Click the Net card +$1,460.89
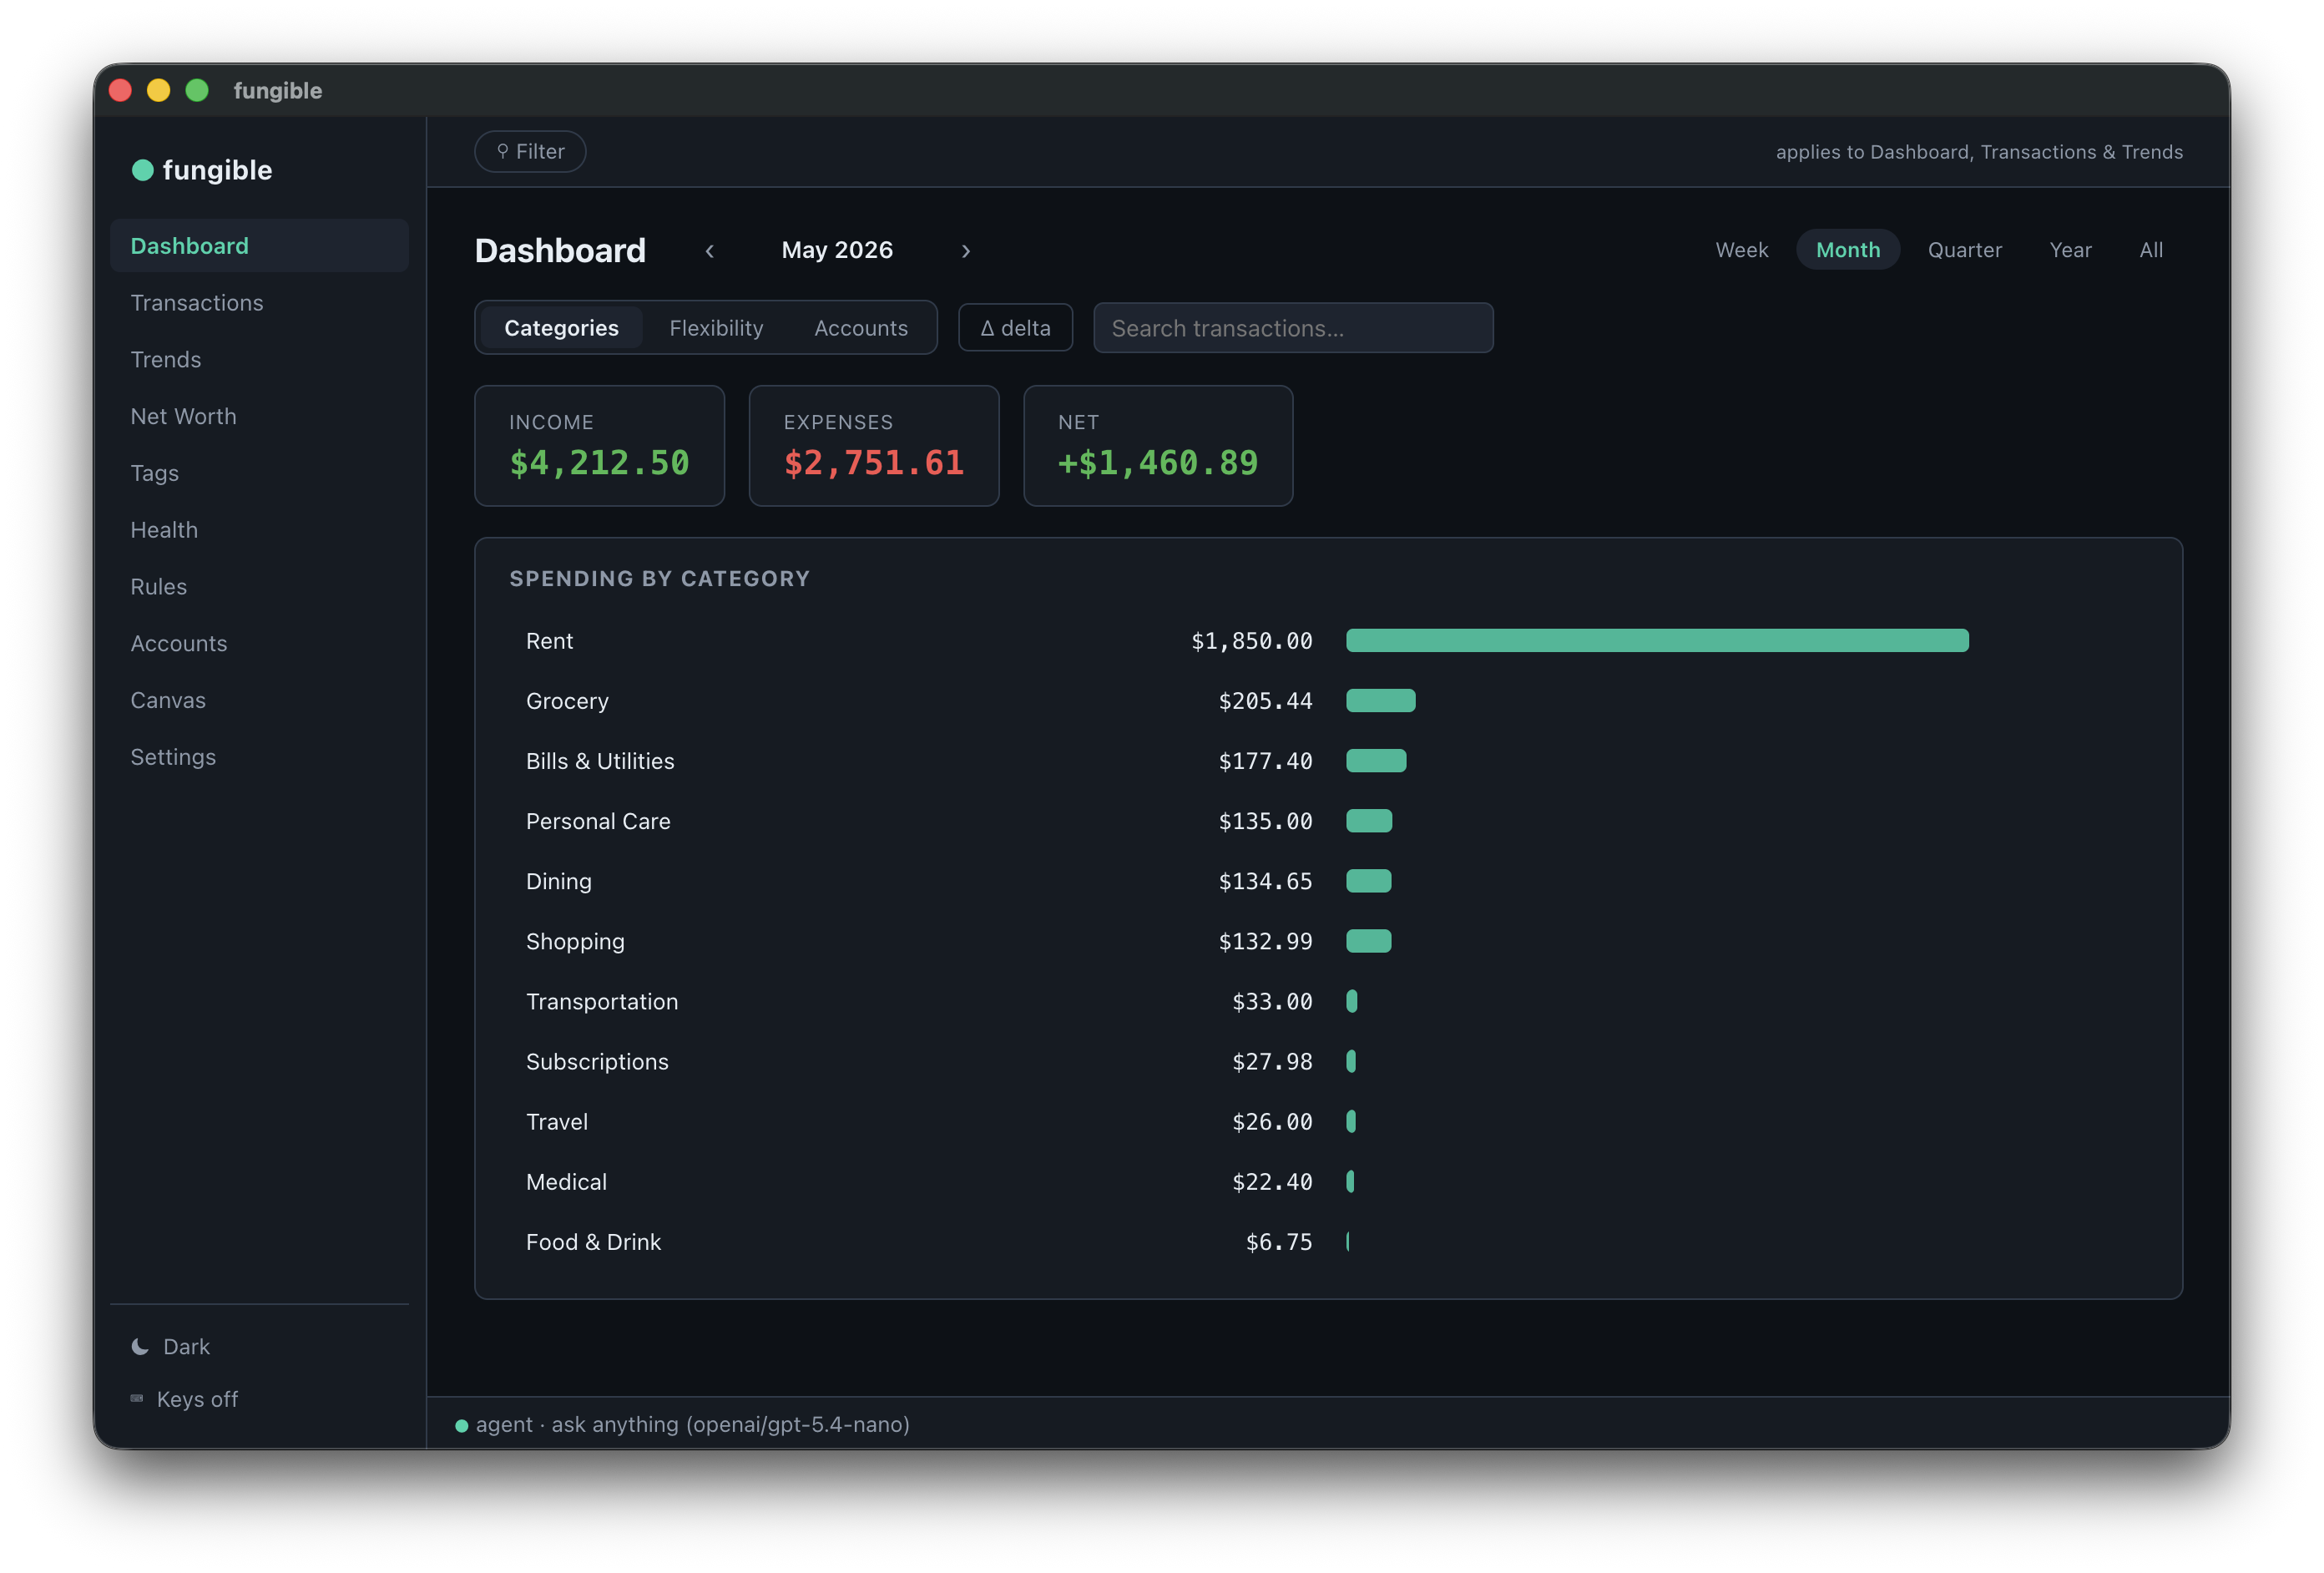Screen dimensions: 2324x1573 (x=1158, y=446)
